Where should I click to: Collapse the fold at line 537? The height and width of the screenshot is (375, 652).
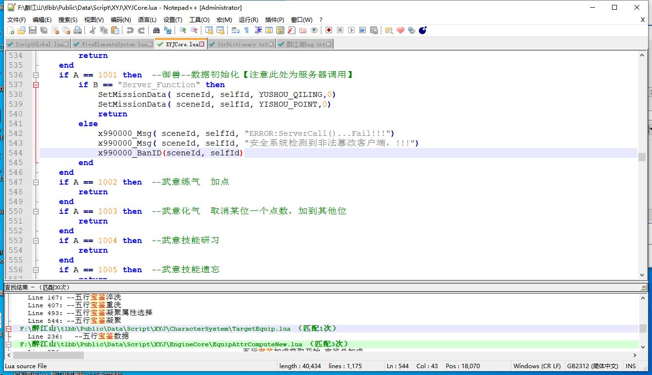pos(36,85)
